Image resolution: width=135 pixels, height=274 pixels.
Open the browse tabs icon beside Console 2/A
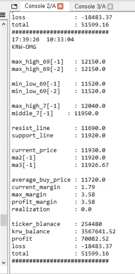point(14,7)
